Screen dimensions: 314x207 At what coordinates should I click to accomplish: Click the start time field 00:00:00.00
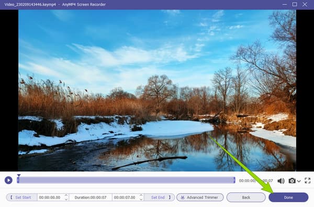pyautogui.click(x=50, y=198)
